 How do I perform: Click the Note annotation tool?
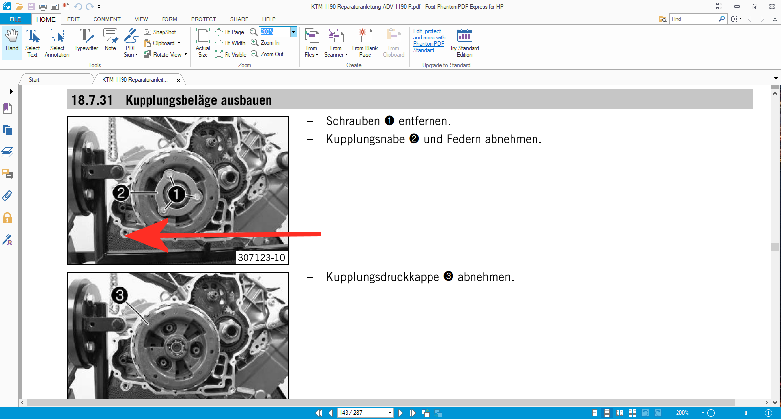110,41
